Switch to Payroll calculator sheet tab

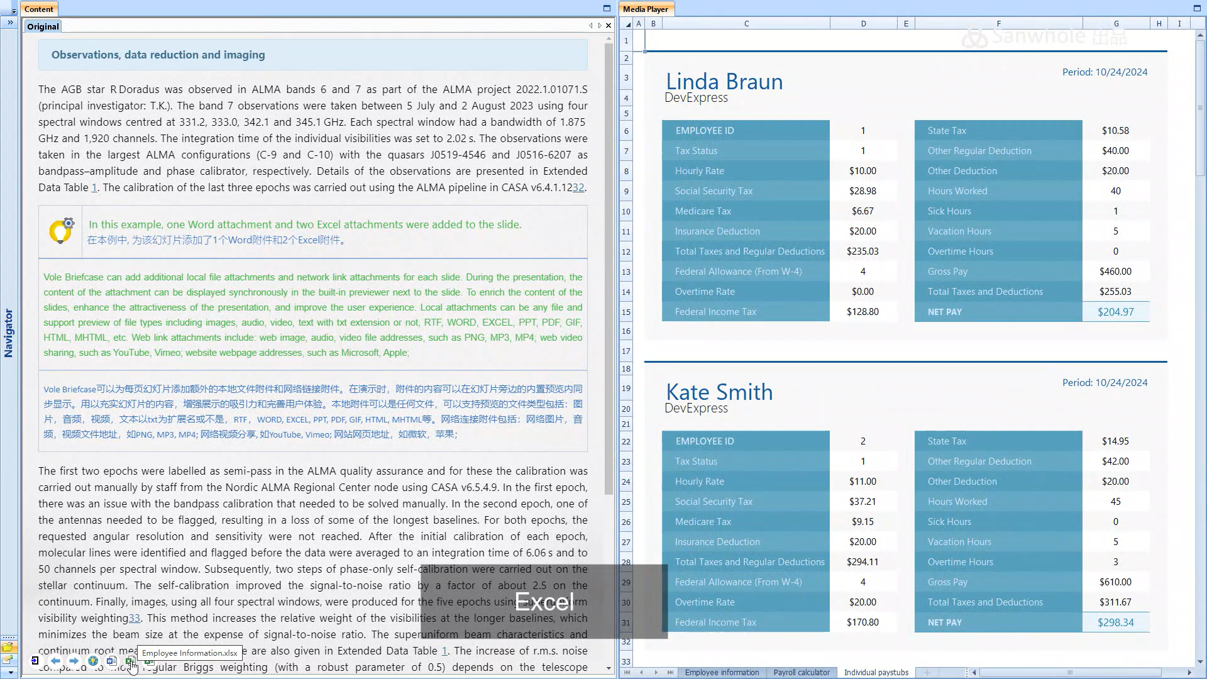point(802,672)
